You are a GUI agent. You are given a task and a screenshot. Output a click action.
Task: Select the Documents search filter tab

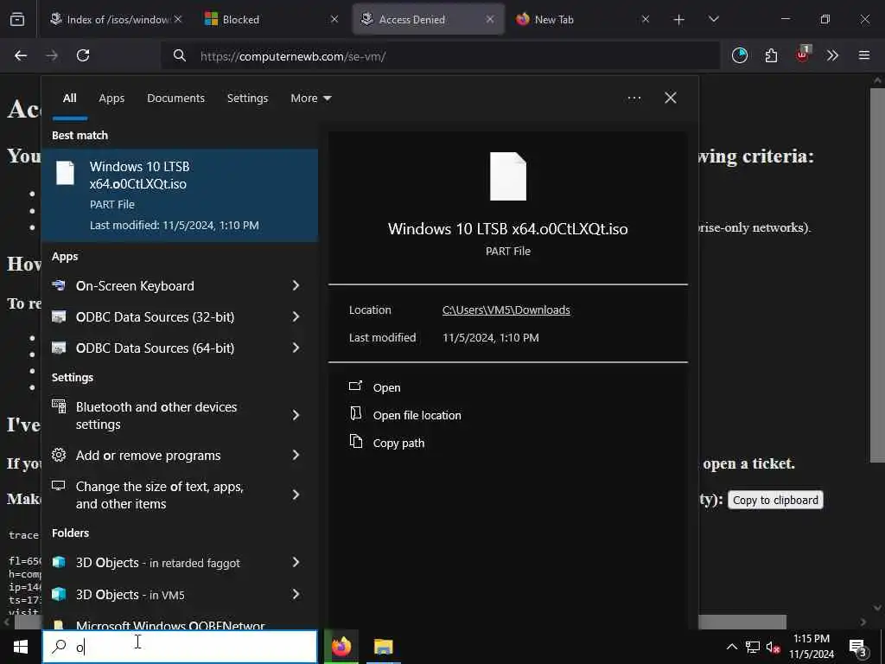tap(175, 99)
